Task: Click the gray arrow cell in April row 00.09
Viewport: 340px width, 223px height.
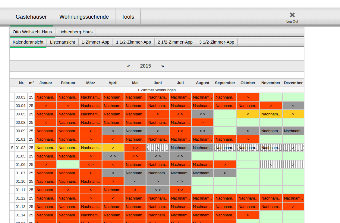Action: 113,131
